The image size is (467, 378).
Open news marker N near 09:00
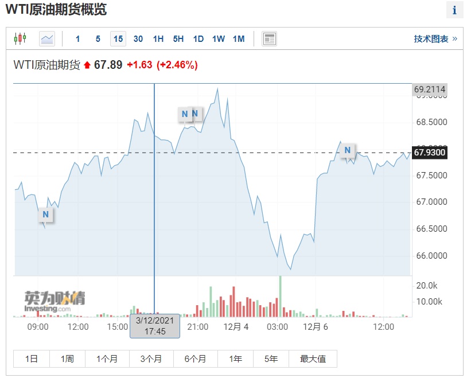coord(46,215)
